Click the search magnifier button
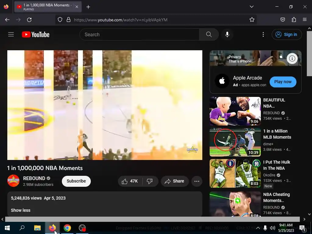Image resolution: width=312 pixels, height=234 pixels. (x=209, y=34)
